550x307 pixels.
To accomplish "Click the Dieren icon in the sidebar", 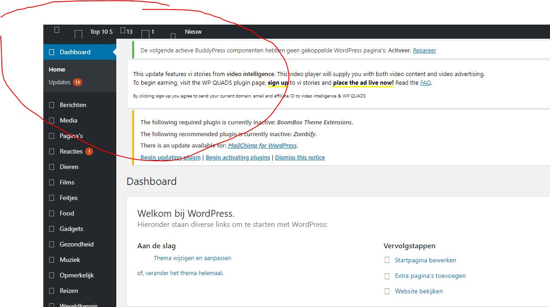I will (x=52, y=167).
